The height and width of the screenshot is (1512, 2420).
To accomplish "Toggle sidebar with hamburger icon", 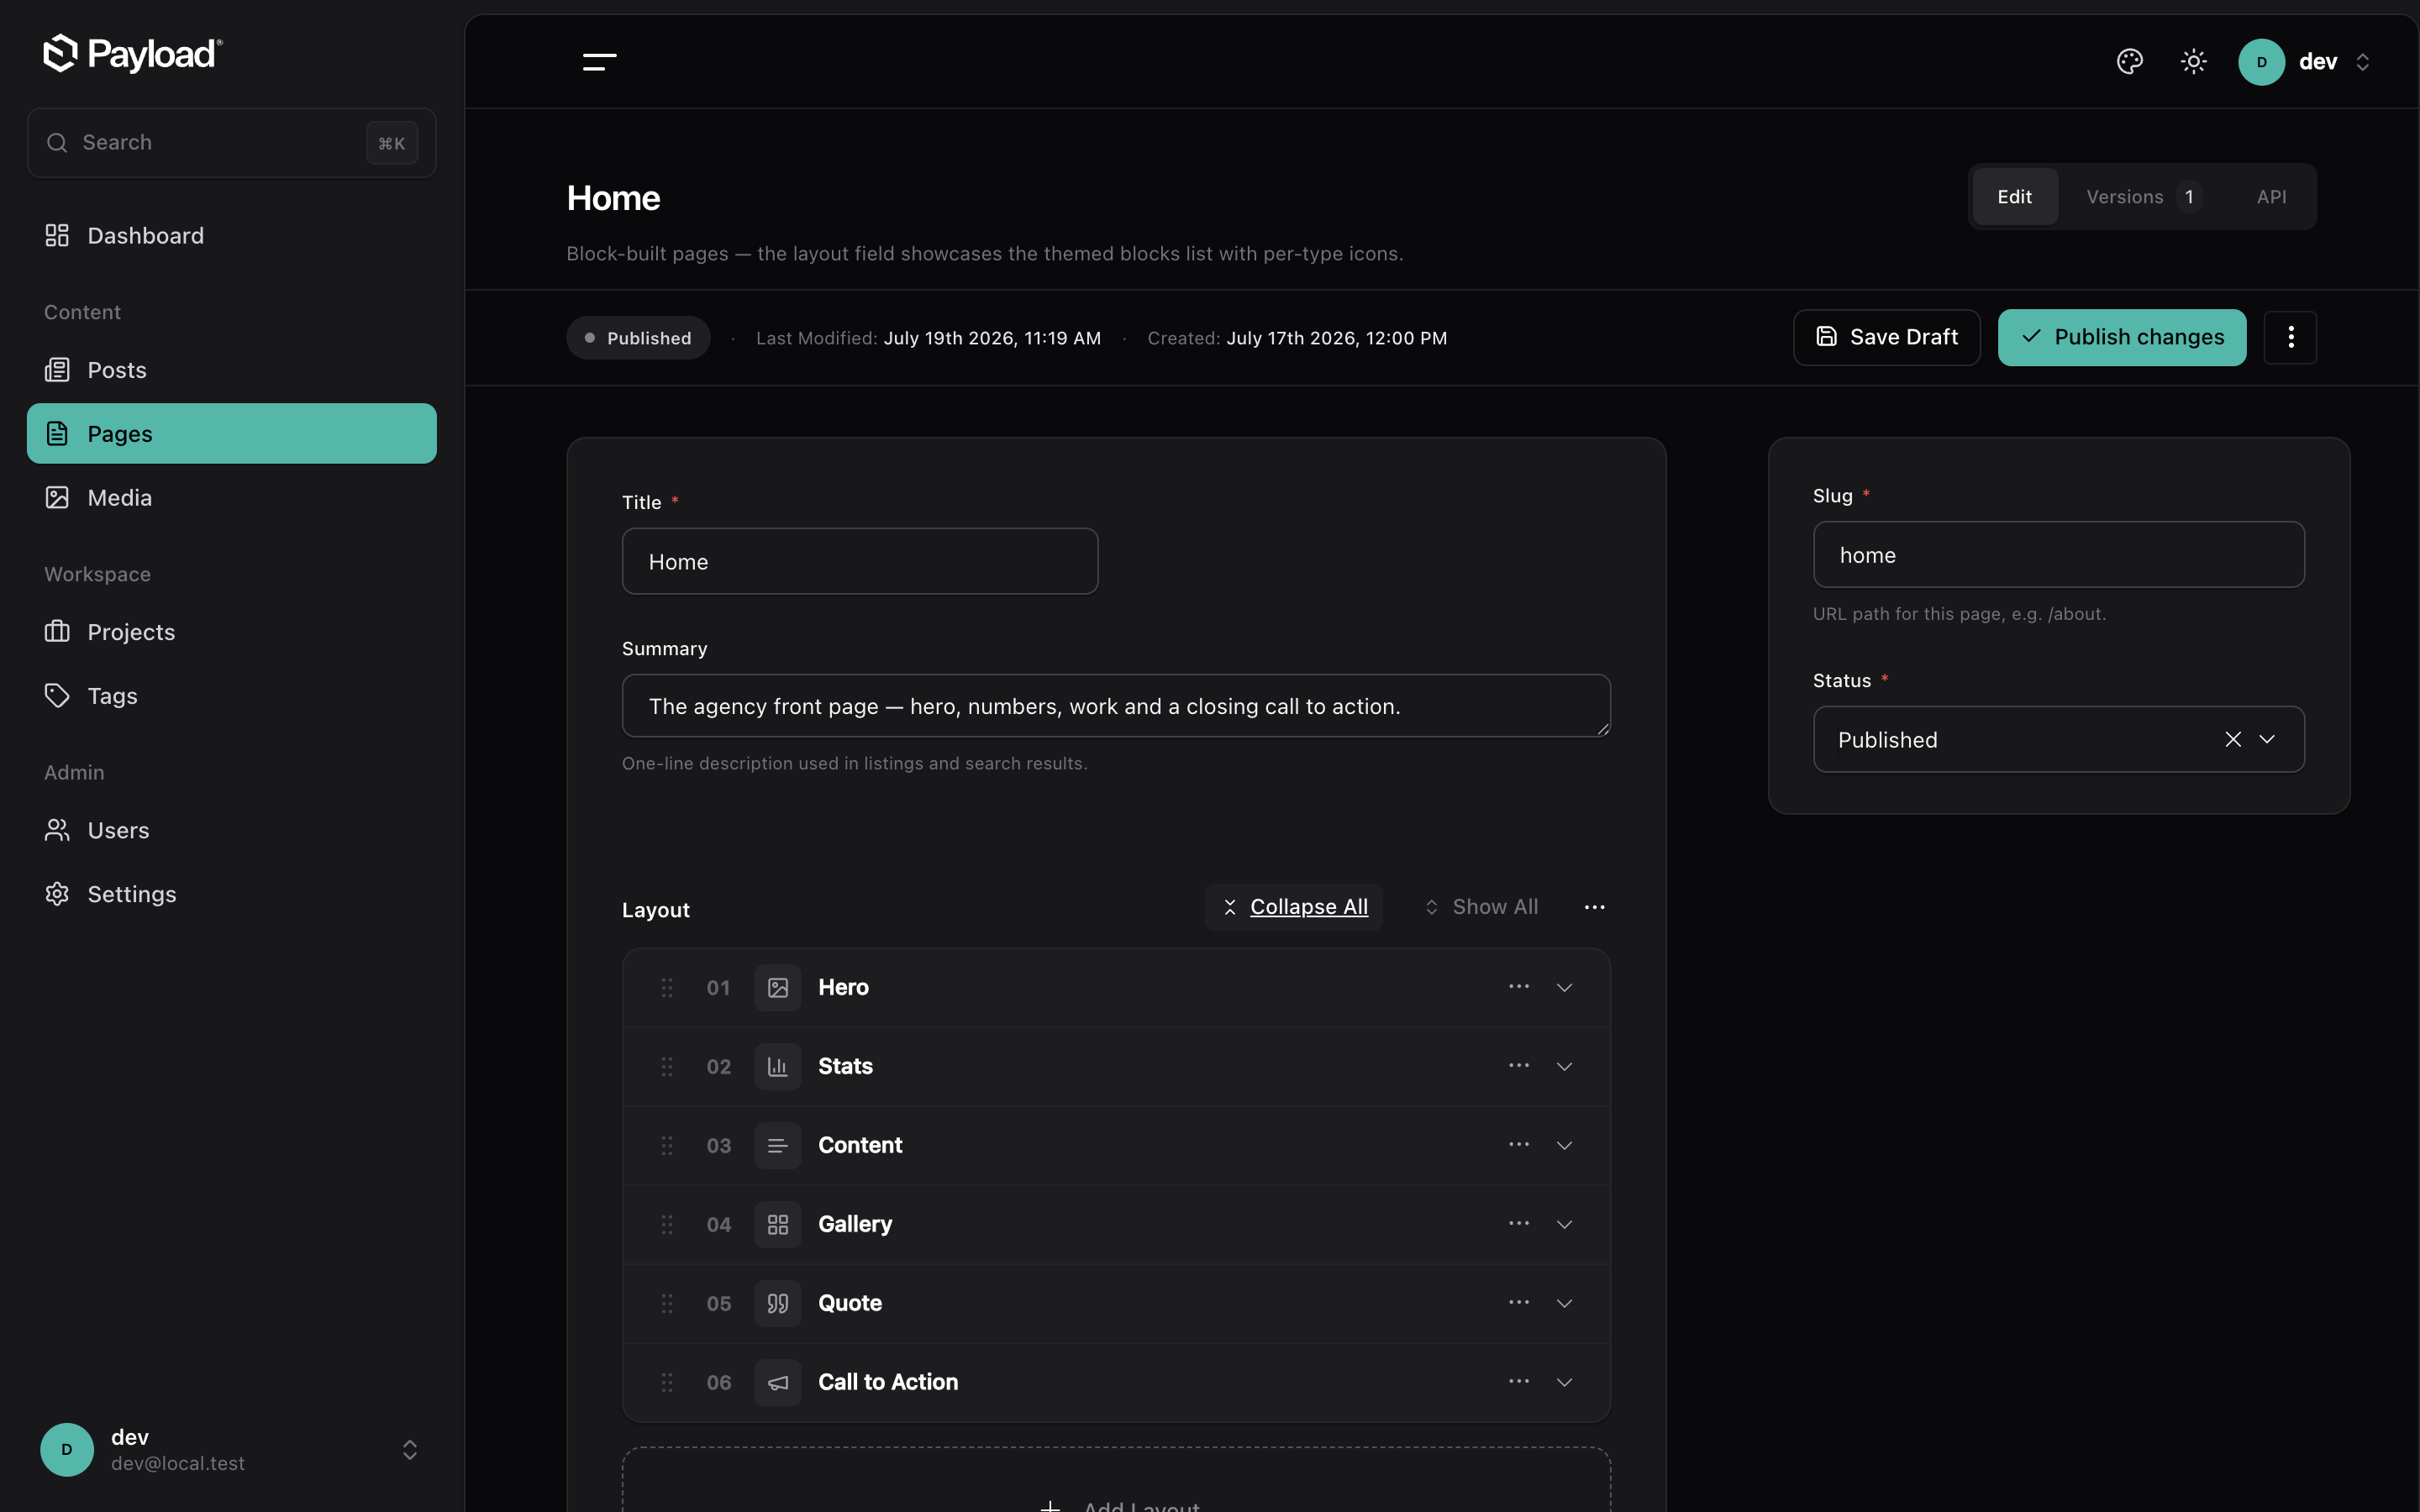I will click(x=599, y=62).
